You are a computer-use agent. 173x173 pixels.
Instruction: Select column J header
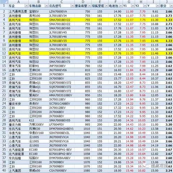coord(167,2)
